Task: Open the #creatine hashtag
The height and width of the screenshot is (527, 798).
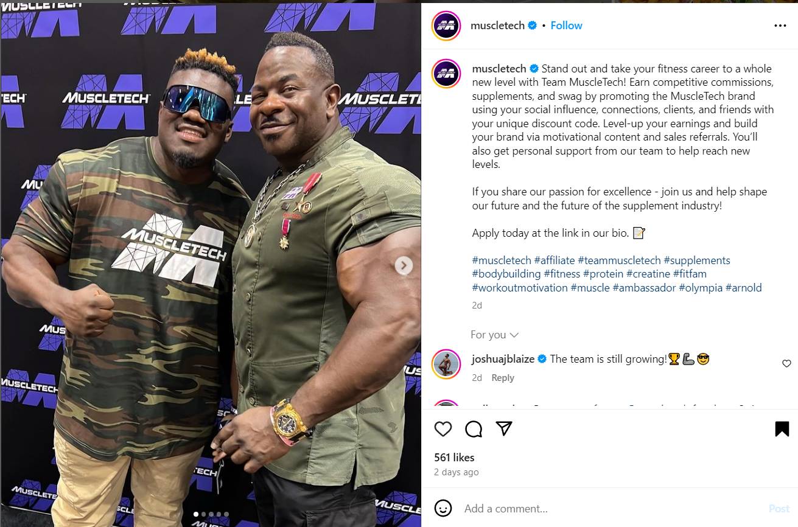Action: pyautogui.click(x=648, y=274)
